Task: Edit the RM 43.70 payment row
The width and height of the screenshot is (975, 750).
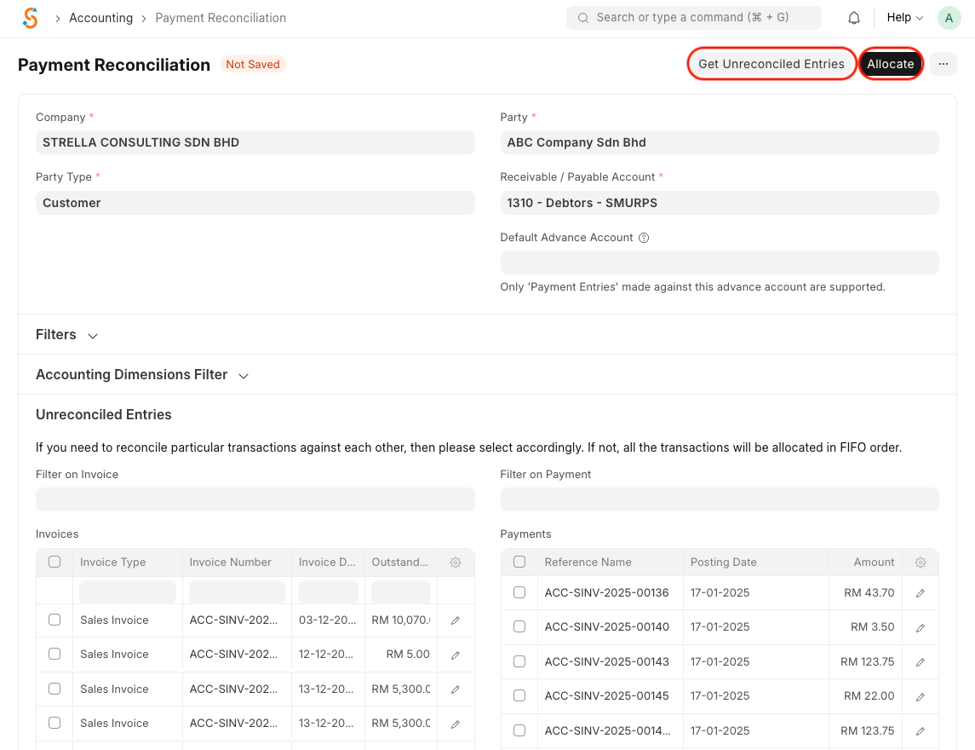Action: [921, 593]
